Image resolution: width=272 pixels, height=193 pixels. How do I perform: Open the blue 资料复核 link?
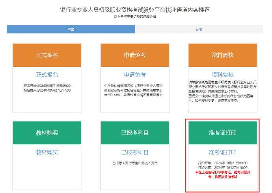pos(223,74)
